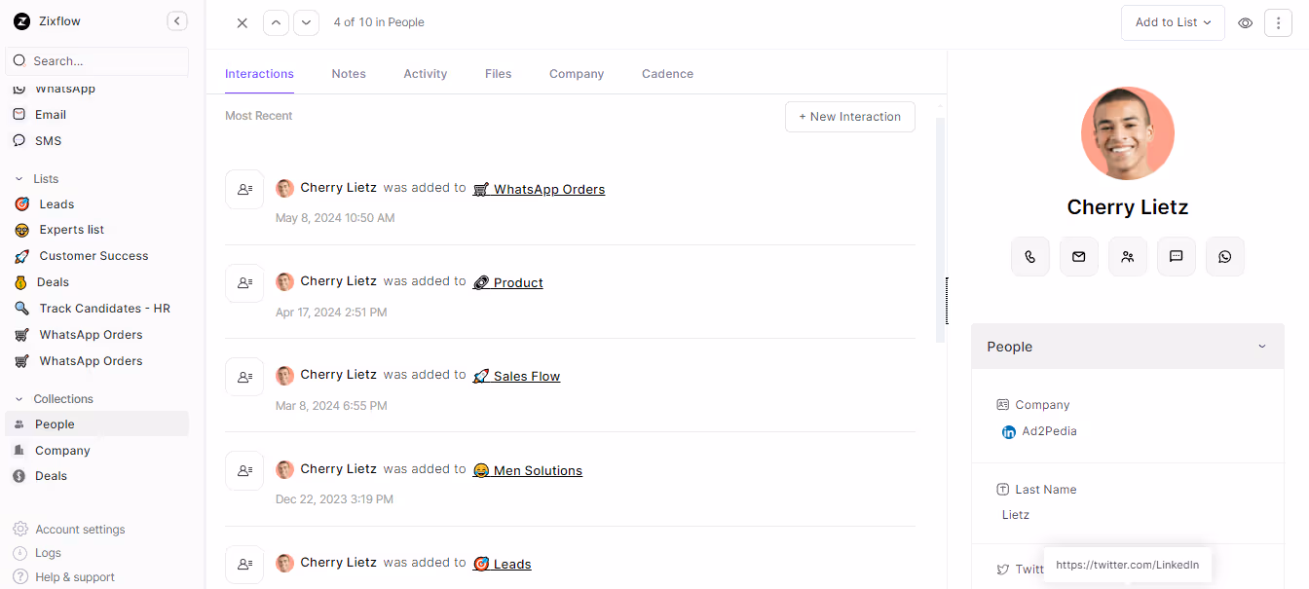Click the meeting people icon button
The width and height of the screenshot is (1309, 589).
(x=1128, y=257)
